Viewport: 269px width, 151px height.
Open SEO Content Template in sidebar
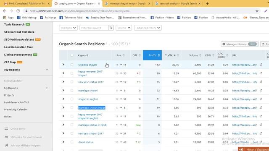pos(19,32)
